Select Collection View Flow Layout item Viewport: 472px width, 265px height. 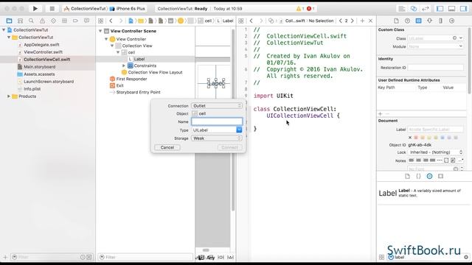click(x=155, y=72)
